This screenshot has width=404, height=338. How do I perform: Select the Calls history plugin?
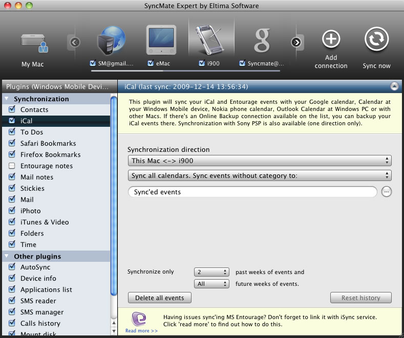pos(56,323)
